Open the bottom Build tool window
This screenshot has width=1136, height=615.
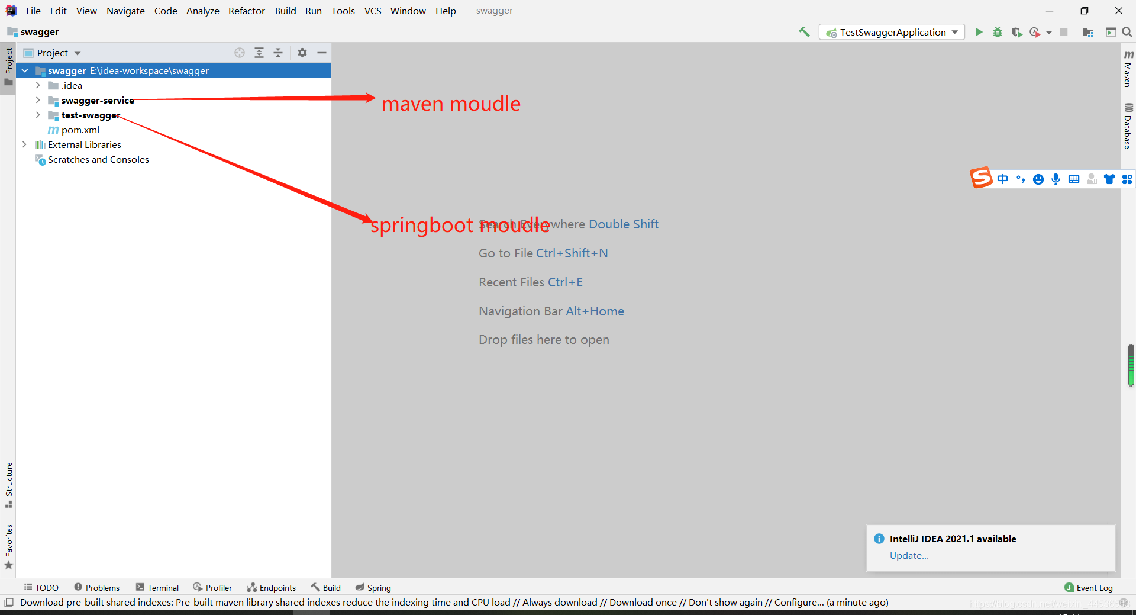326,587
